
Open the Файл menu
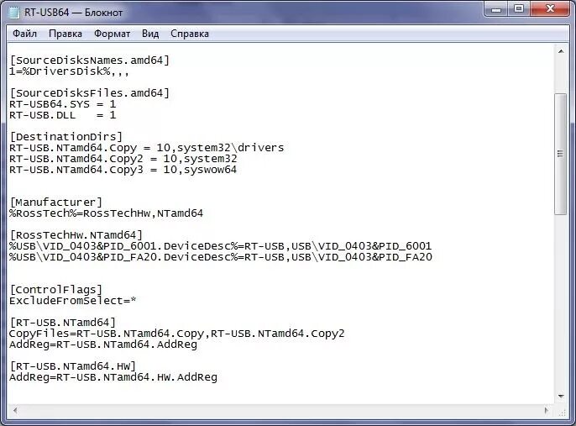tap(24, 34)
